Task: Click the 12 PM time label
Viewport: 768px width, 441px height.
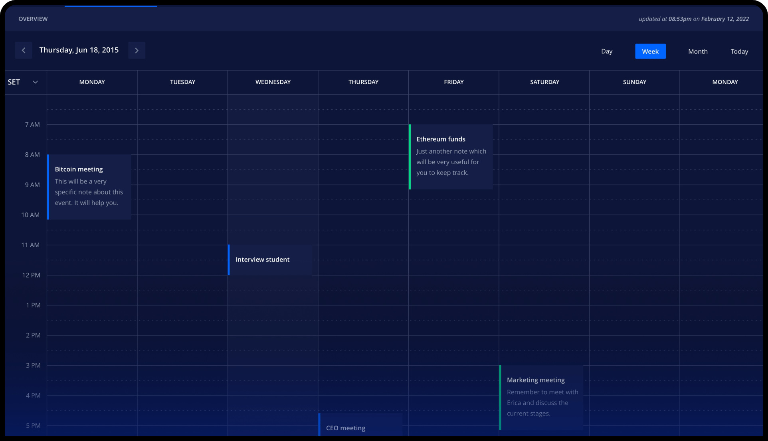Action: (x=31, y=275)
